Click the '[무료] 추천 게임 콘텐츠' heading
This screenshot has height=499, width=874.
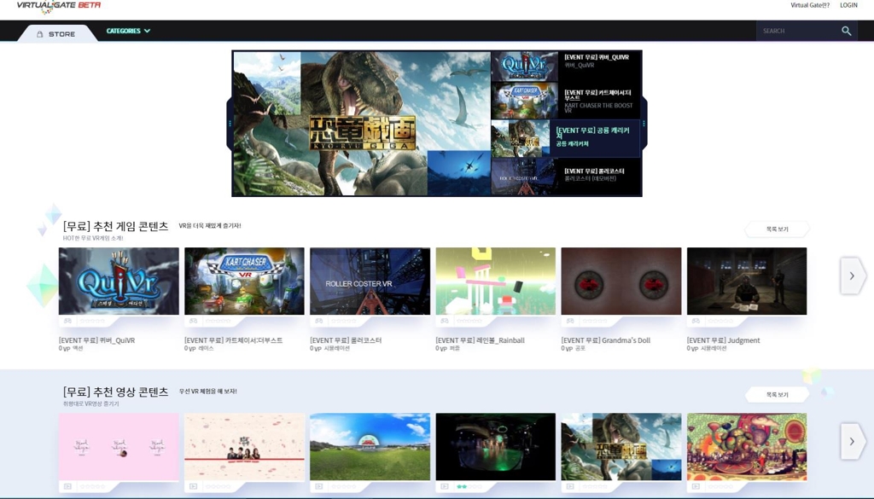(115, 226)
